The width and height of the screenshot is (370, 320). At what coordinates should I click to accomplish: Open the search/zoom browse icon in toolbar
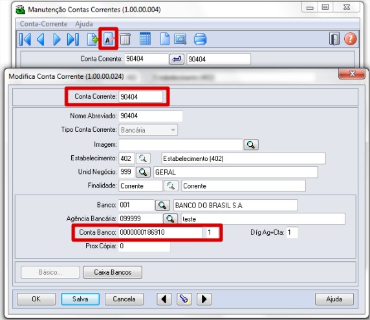[x=180, y=39]
